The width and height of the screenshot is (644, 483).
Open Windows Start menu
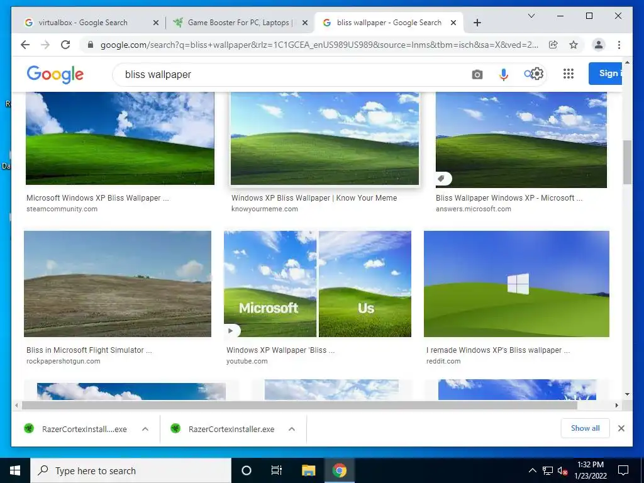coord(15,470)
